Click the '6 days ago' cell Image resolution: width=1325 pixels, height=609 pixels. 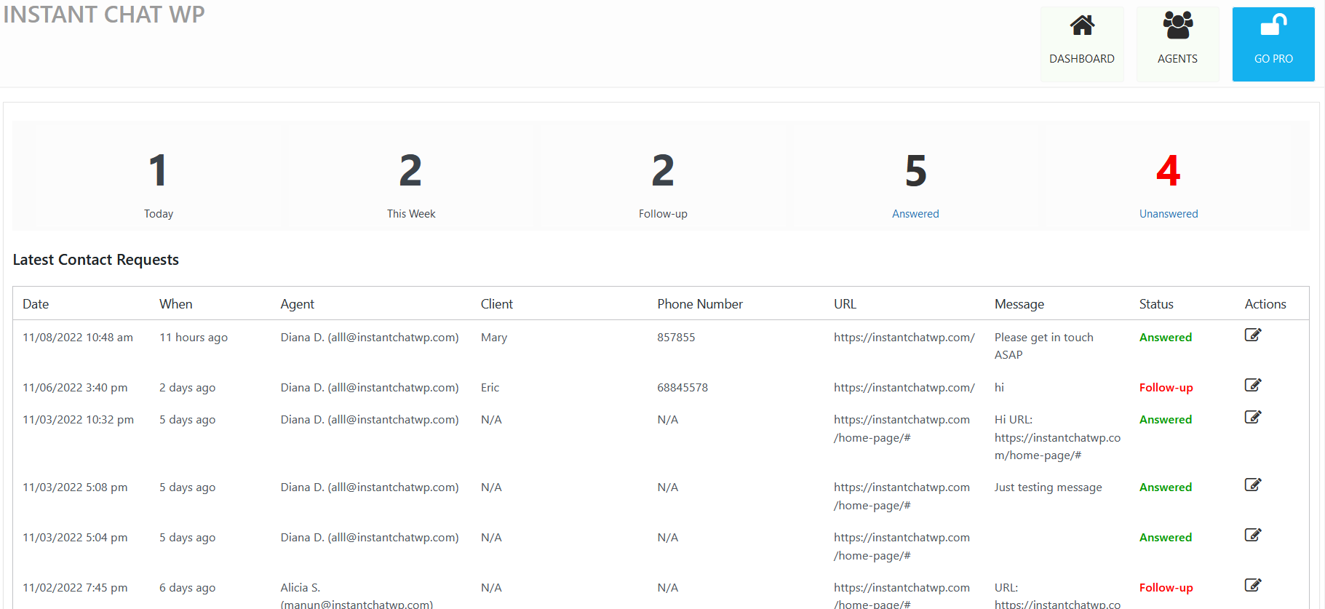coord(188,588)
